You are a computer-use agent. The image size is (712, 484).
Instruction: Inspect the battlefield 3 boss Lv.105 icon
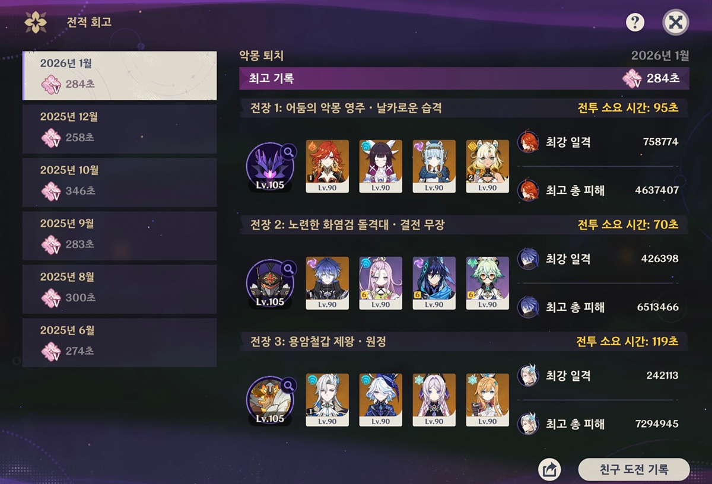[x=269, y=402]
